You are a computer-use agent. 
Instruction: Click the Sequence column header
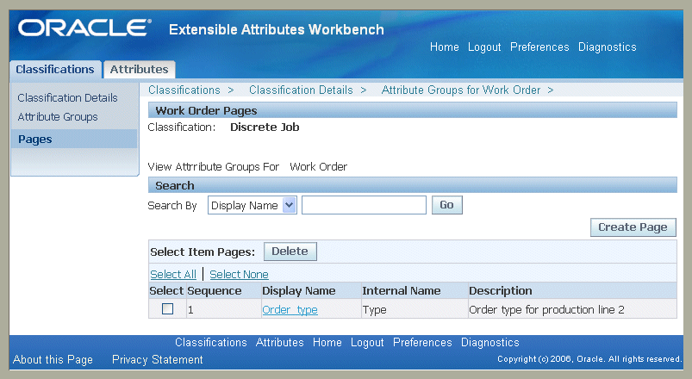point(215,291)
